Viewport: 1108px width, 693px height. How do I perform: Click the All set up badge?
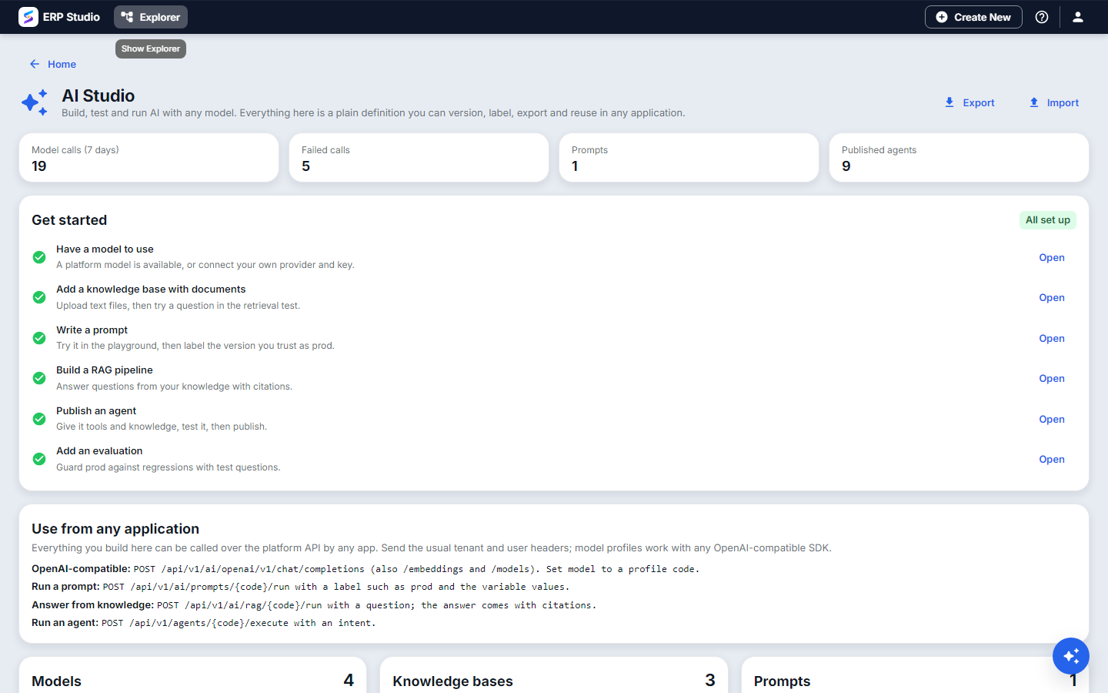click(1048, 220)
